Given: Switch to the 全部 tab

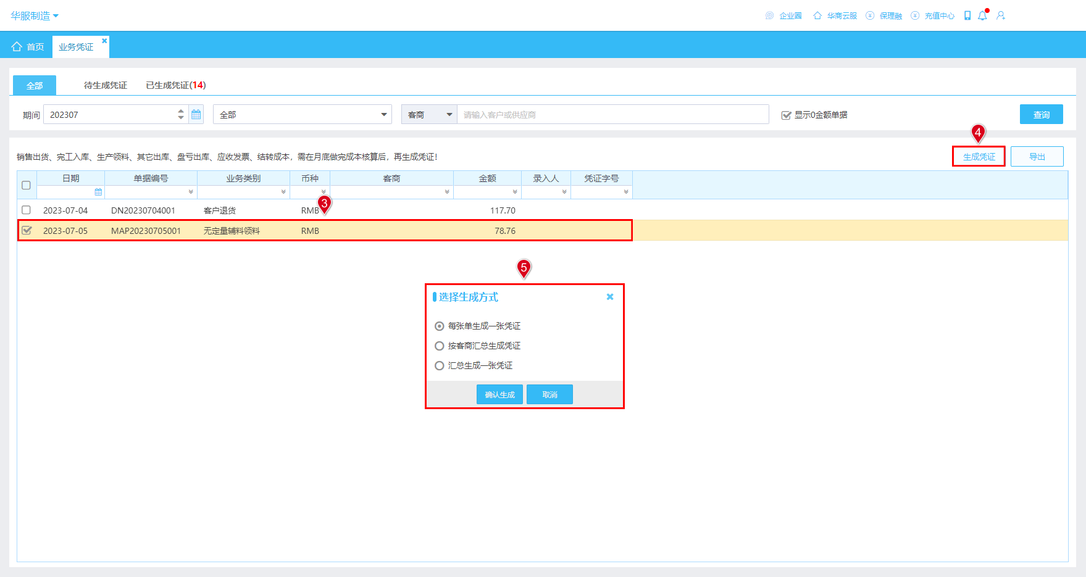Looking at the screenshot, I should point(35,85).
